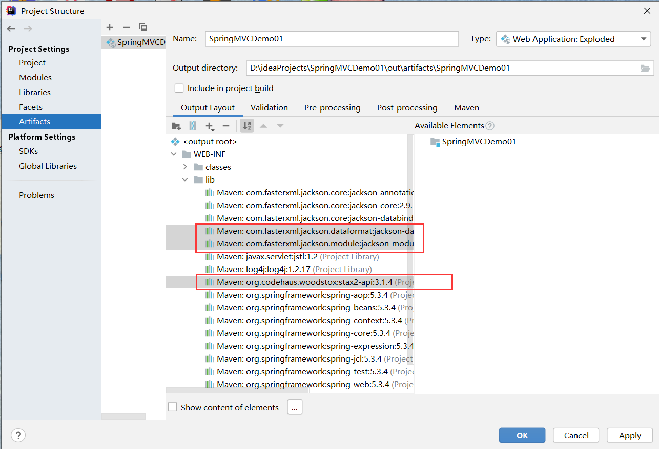Collapse the WEB-INF folder node
This screenshot has width=659, height=449.
(x=173, y=154)
